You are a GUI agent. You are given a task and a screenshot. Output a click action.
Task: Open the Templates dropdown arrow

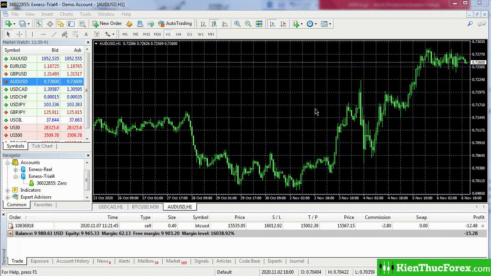[330, 24]
